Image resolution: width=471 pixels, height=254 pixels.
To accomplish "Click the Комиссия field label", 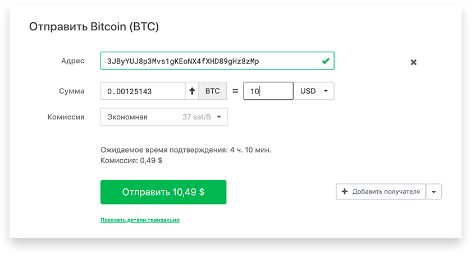I will point(66,117).
